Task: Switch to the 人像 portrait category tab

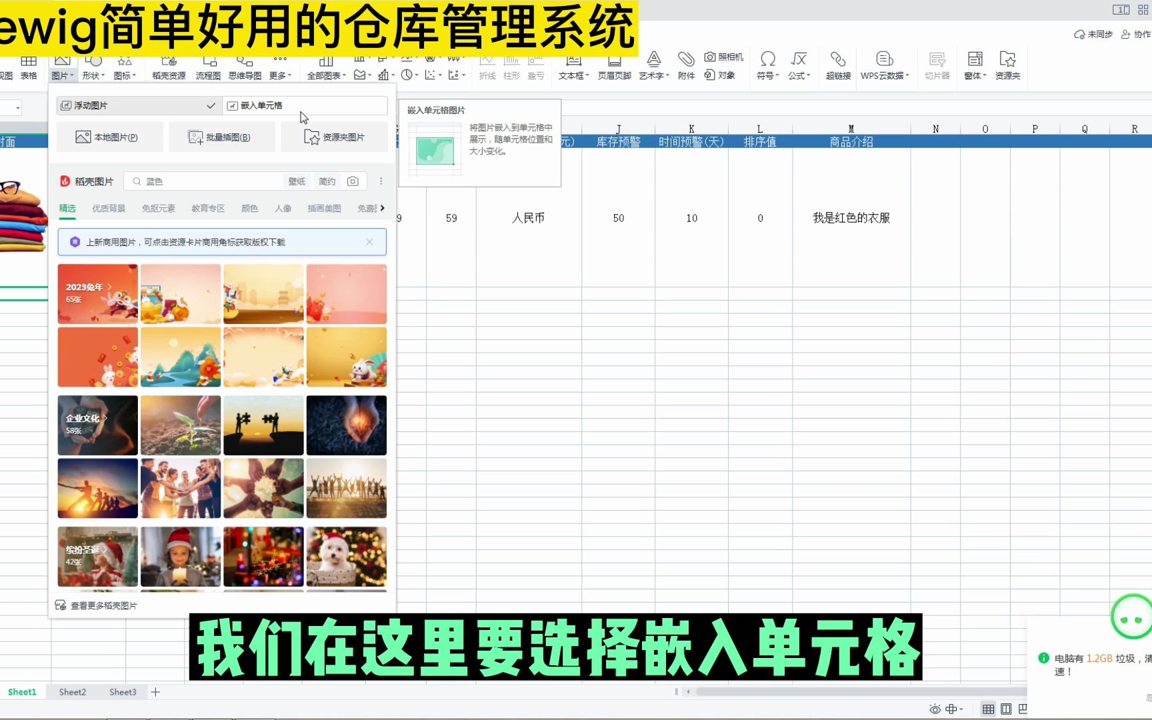Action: (283, 208)
